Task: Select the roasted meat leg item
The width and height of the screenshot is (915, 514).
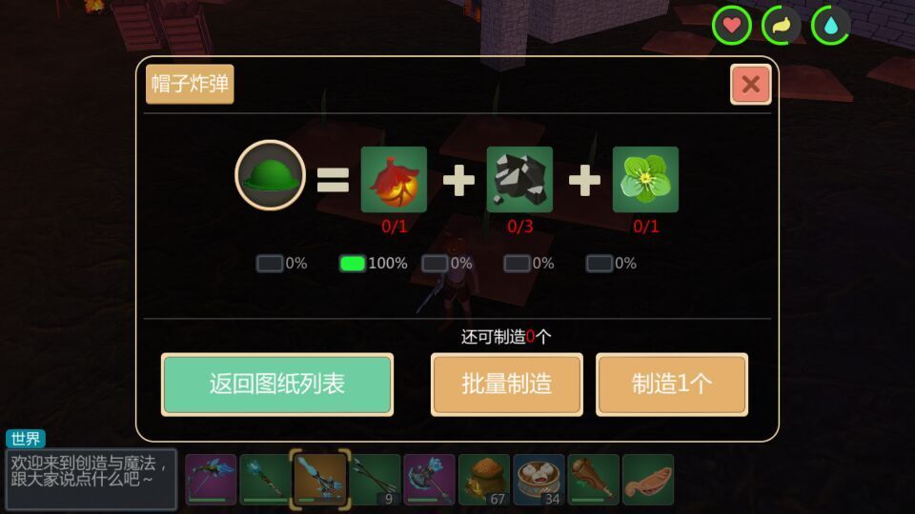Action: (x=593, y=480)
